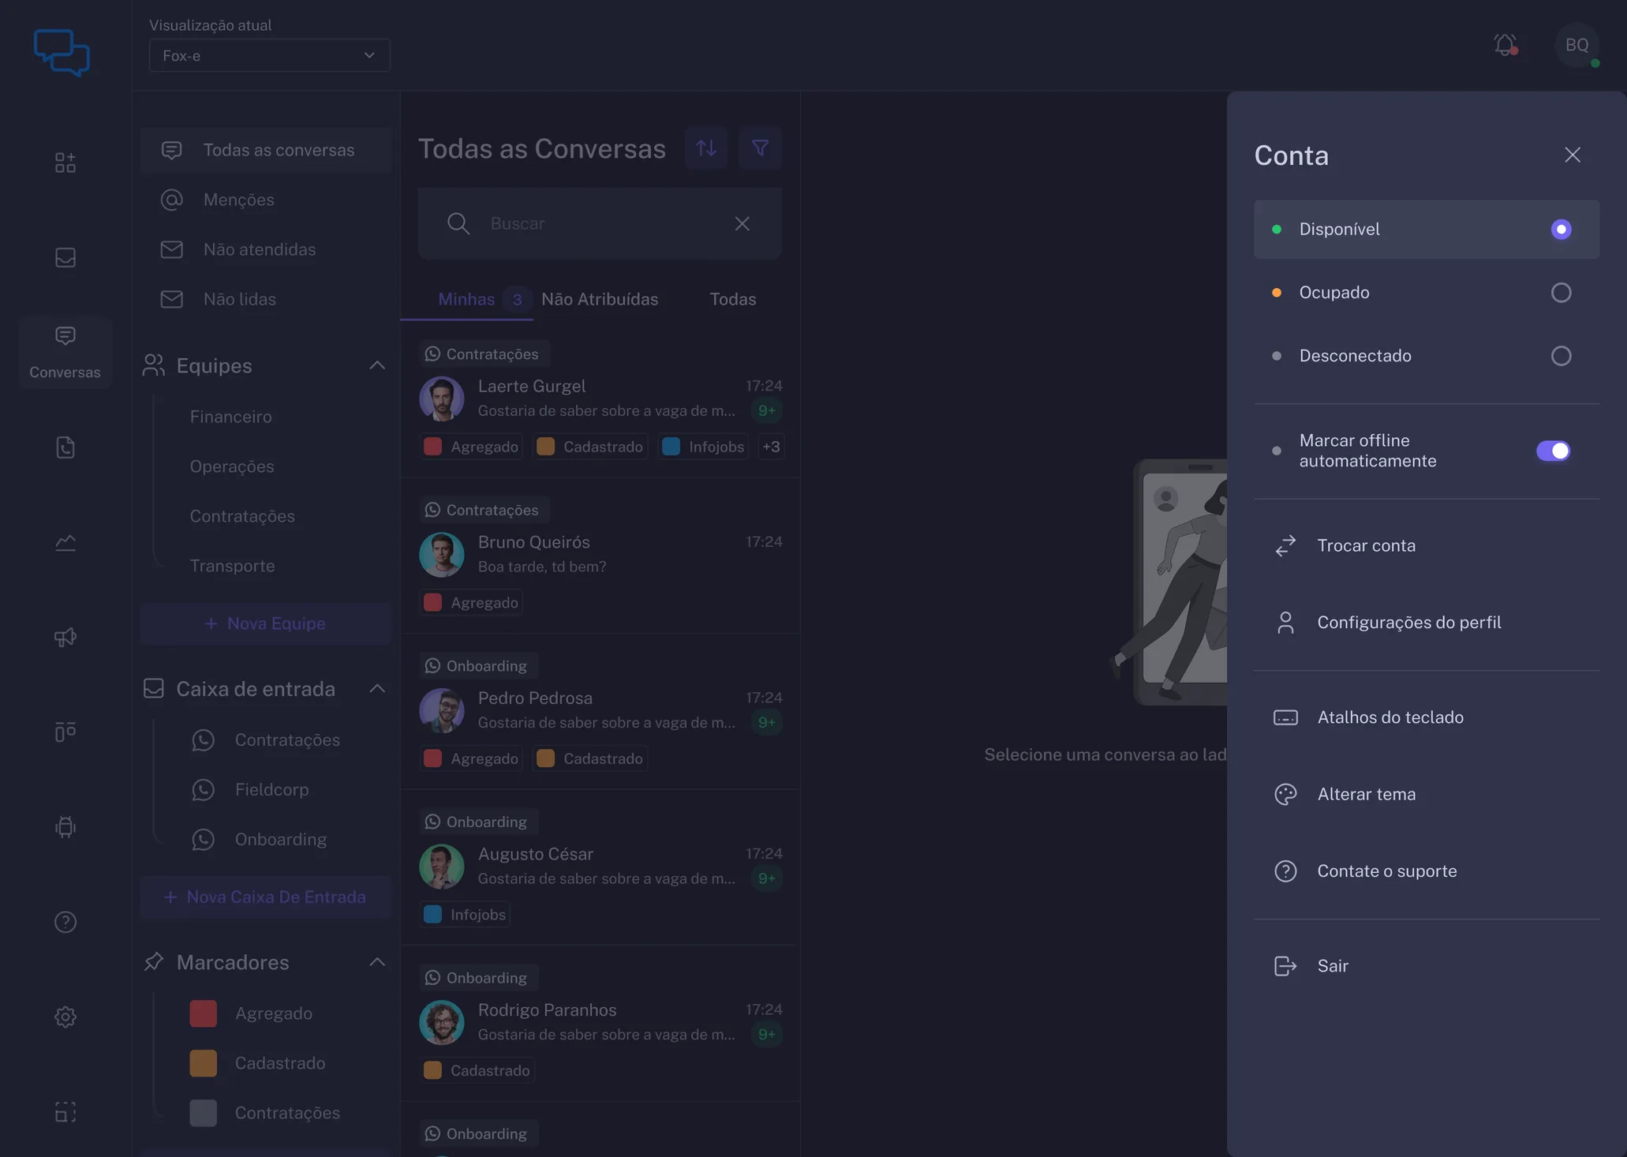Click the palette icon for Alterar tema

pyautogui.click(x=1285, y=794)
